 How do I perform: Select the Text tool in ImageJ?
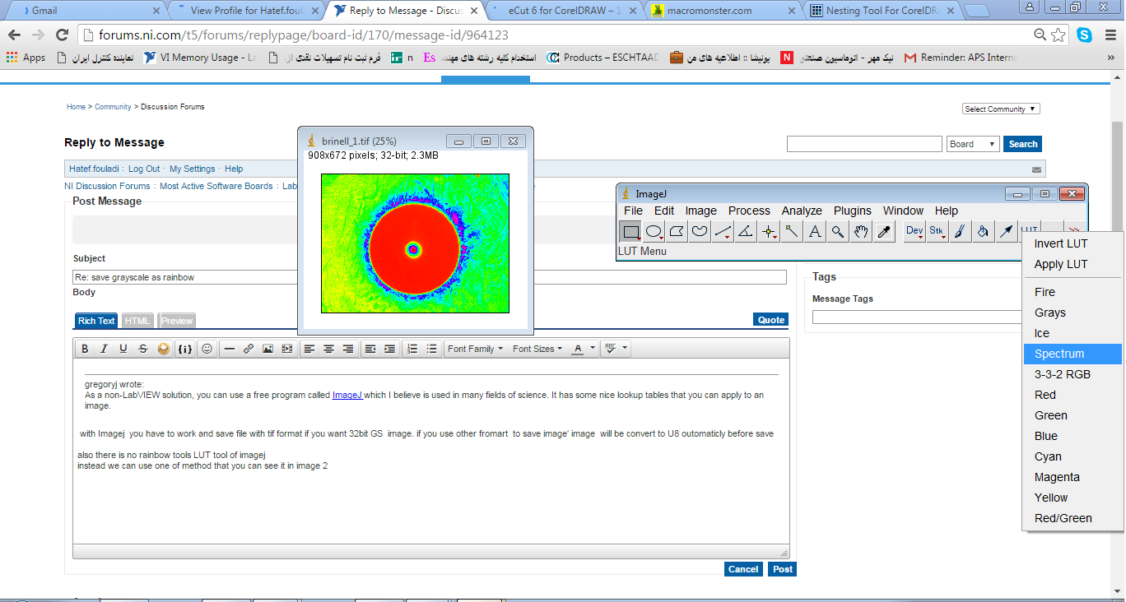point(815,232)
